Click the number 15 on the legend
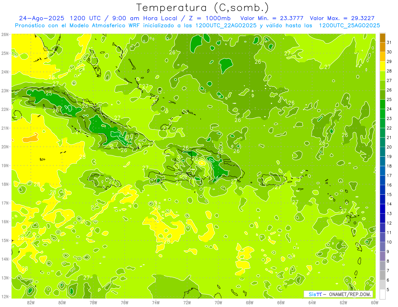 [389, 194]
